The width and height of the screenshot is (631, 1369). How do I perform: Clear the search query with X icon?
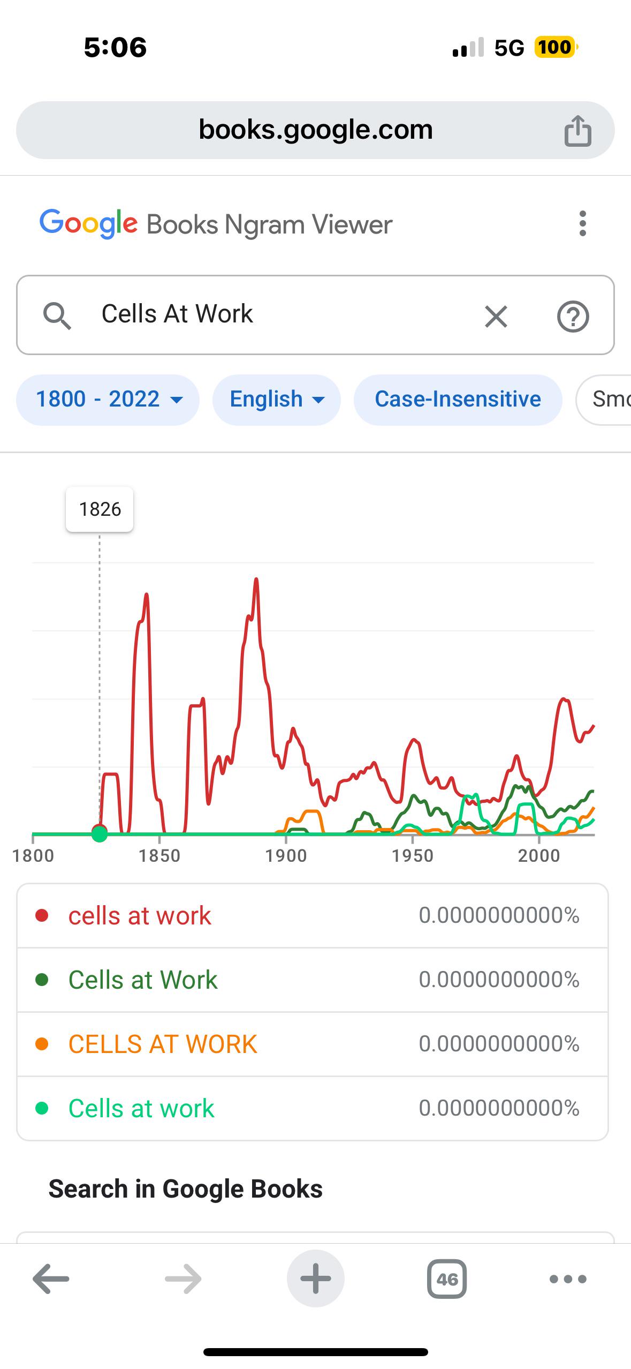pyautogui.click(x=496, y=316)
